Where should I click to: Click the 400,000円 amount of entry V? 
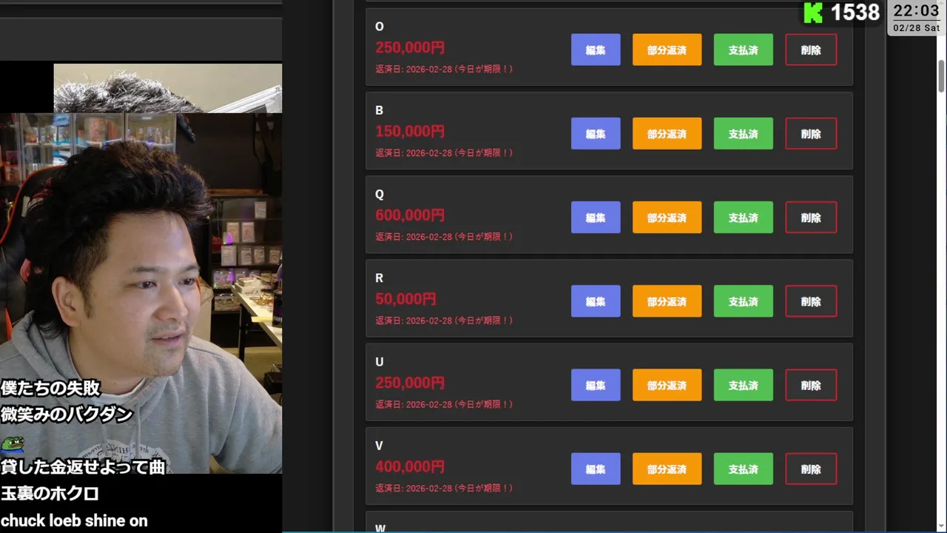(x=410, y=466)
